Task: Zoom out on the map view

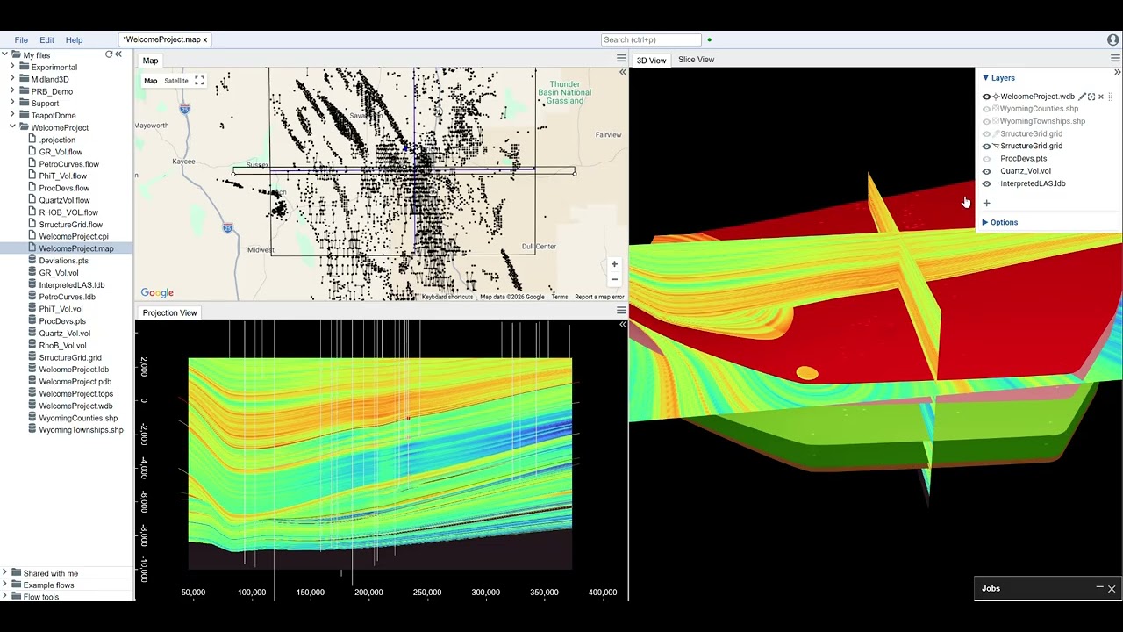Action: [x=614, y=279]
